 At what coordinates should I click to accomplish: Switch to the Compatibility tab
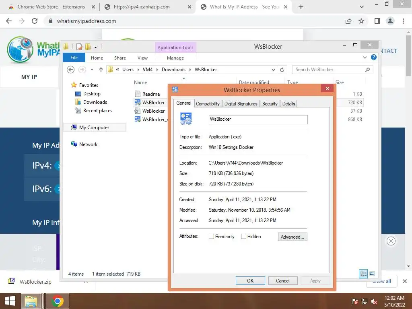click(208, 104)
